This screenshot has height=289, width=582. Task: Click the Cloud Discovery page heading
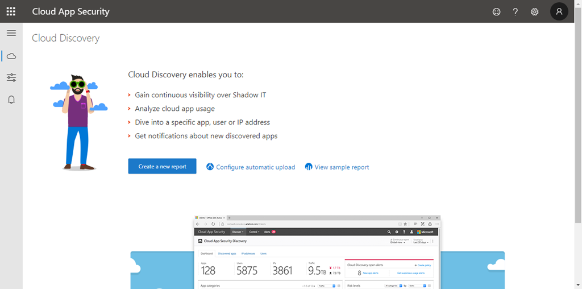click(65, 38)
